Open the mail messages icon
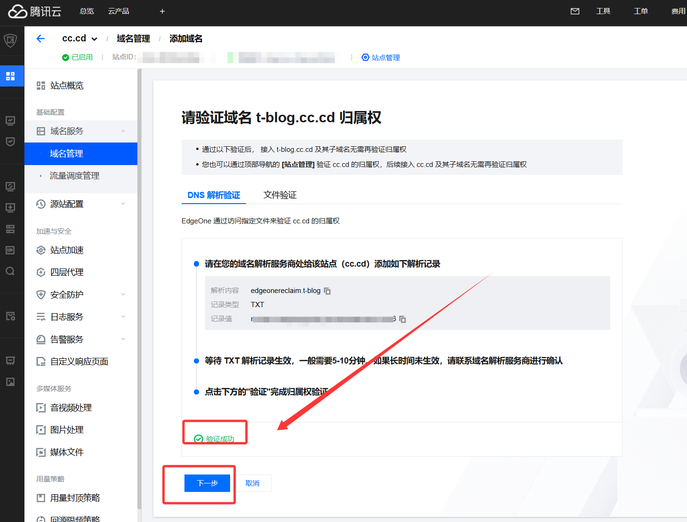This screenshot has height=522, width=687. click(575, 11)
